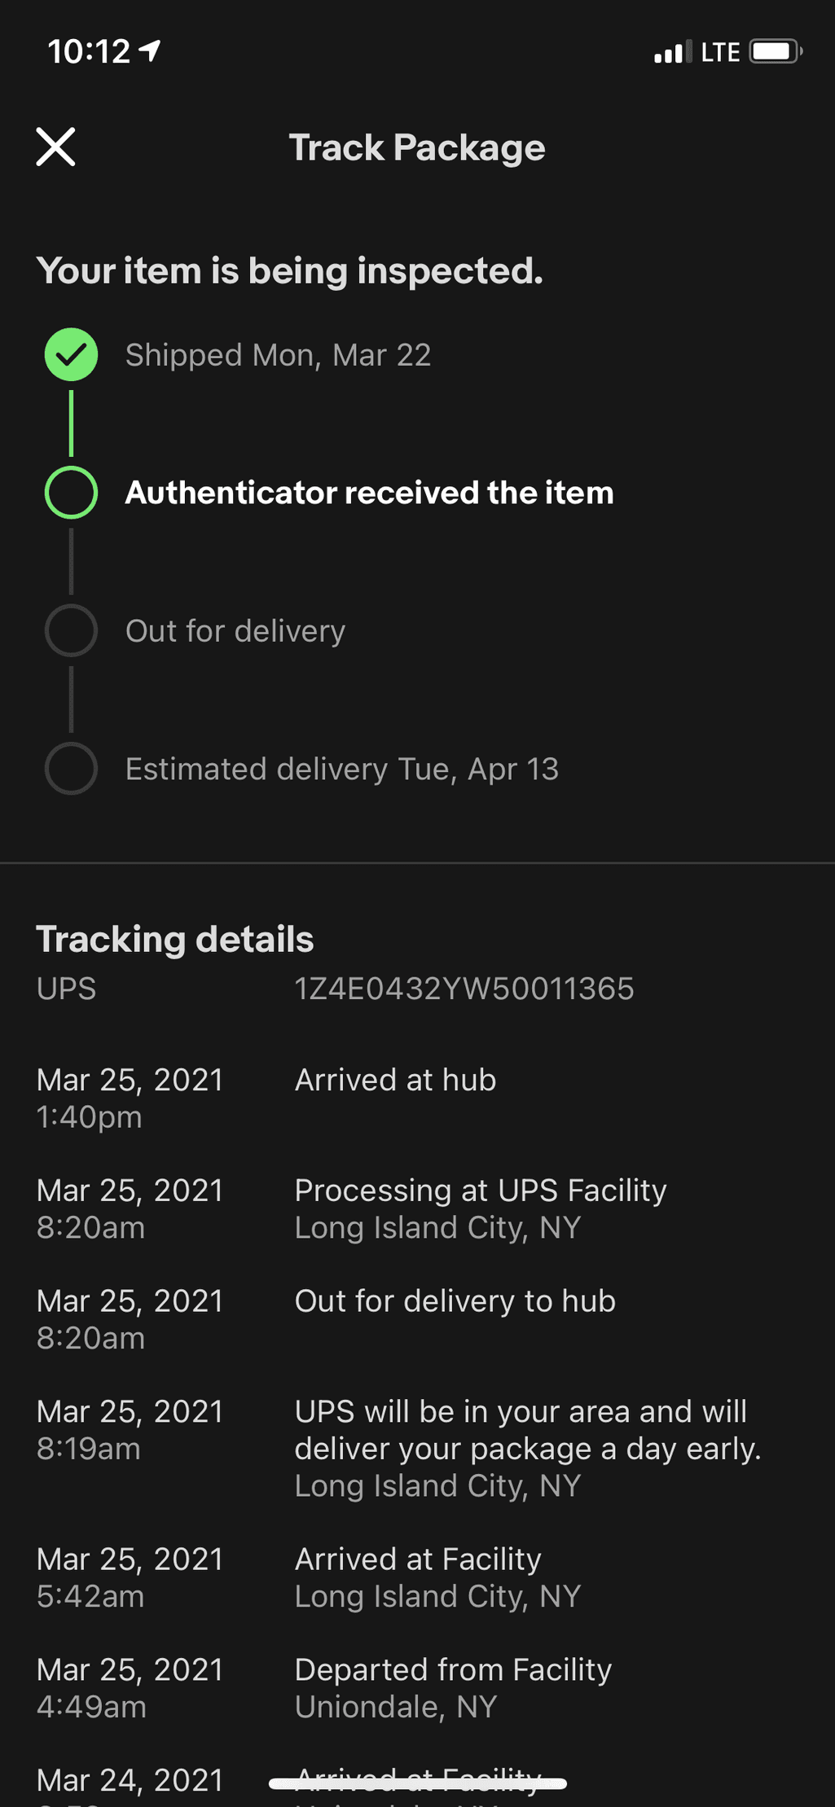Screen dimensions: 835x1807
Task: Select Processing at UPS Facility entry
Action: click(x=417, y=1208)
